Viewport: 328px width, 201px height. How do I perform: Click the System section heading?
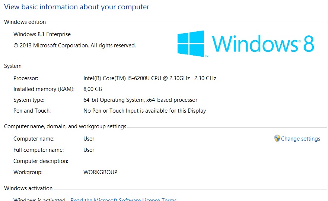point(13,66)
